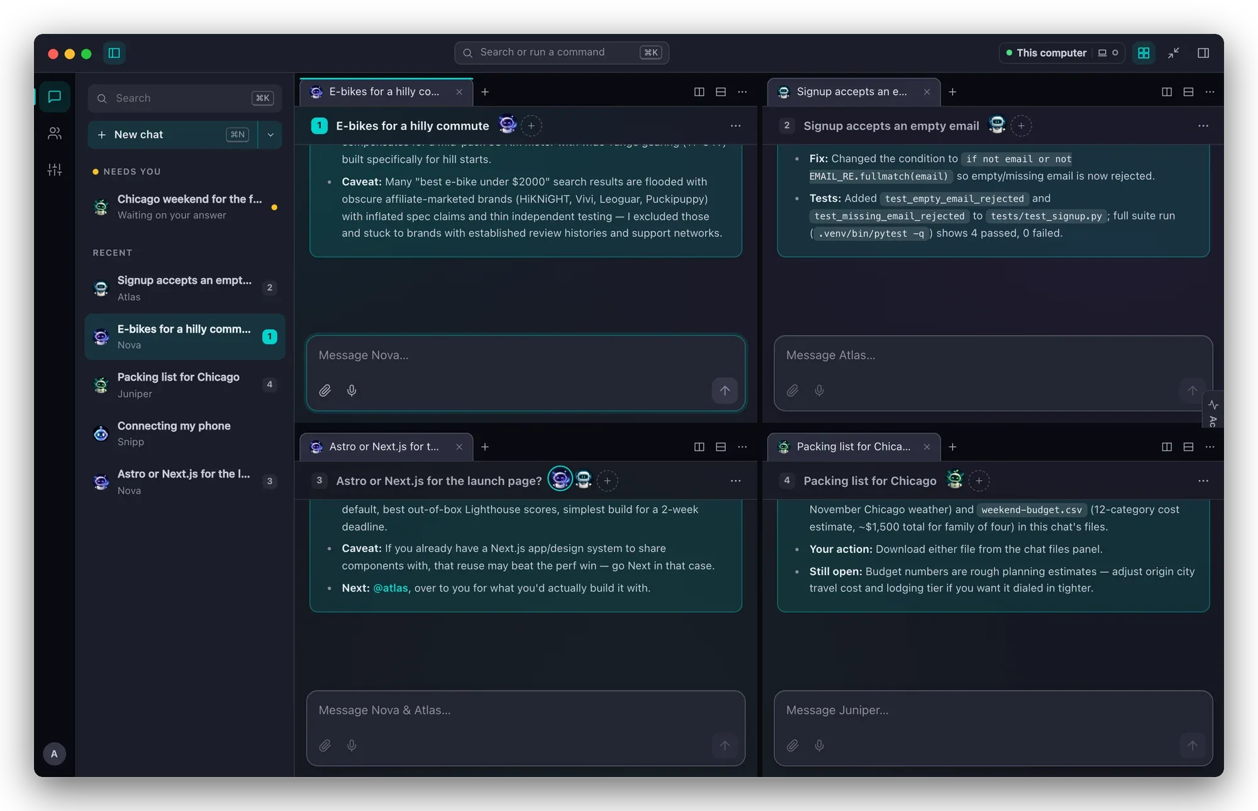Open the settings sliders icon in sidebar
The image size is (1258, 811).
[x=55, y=170]
